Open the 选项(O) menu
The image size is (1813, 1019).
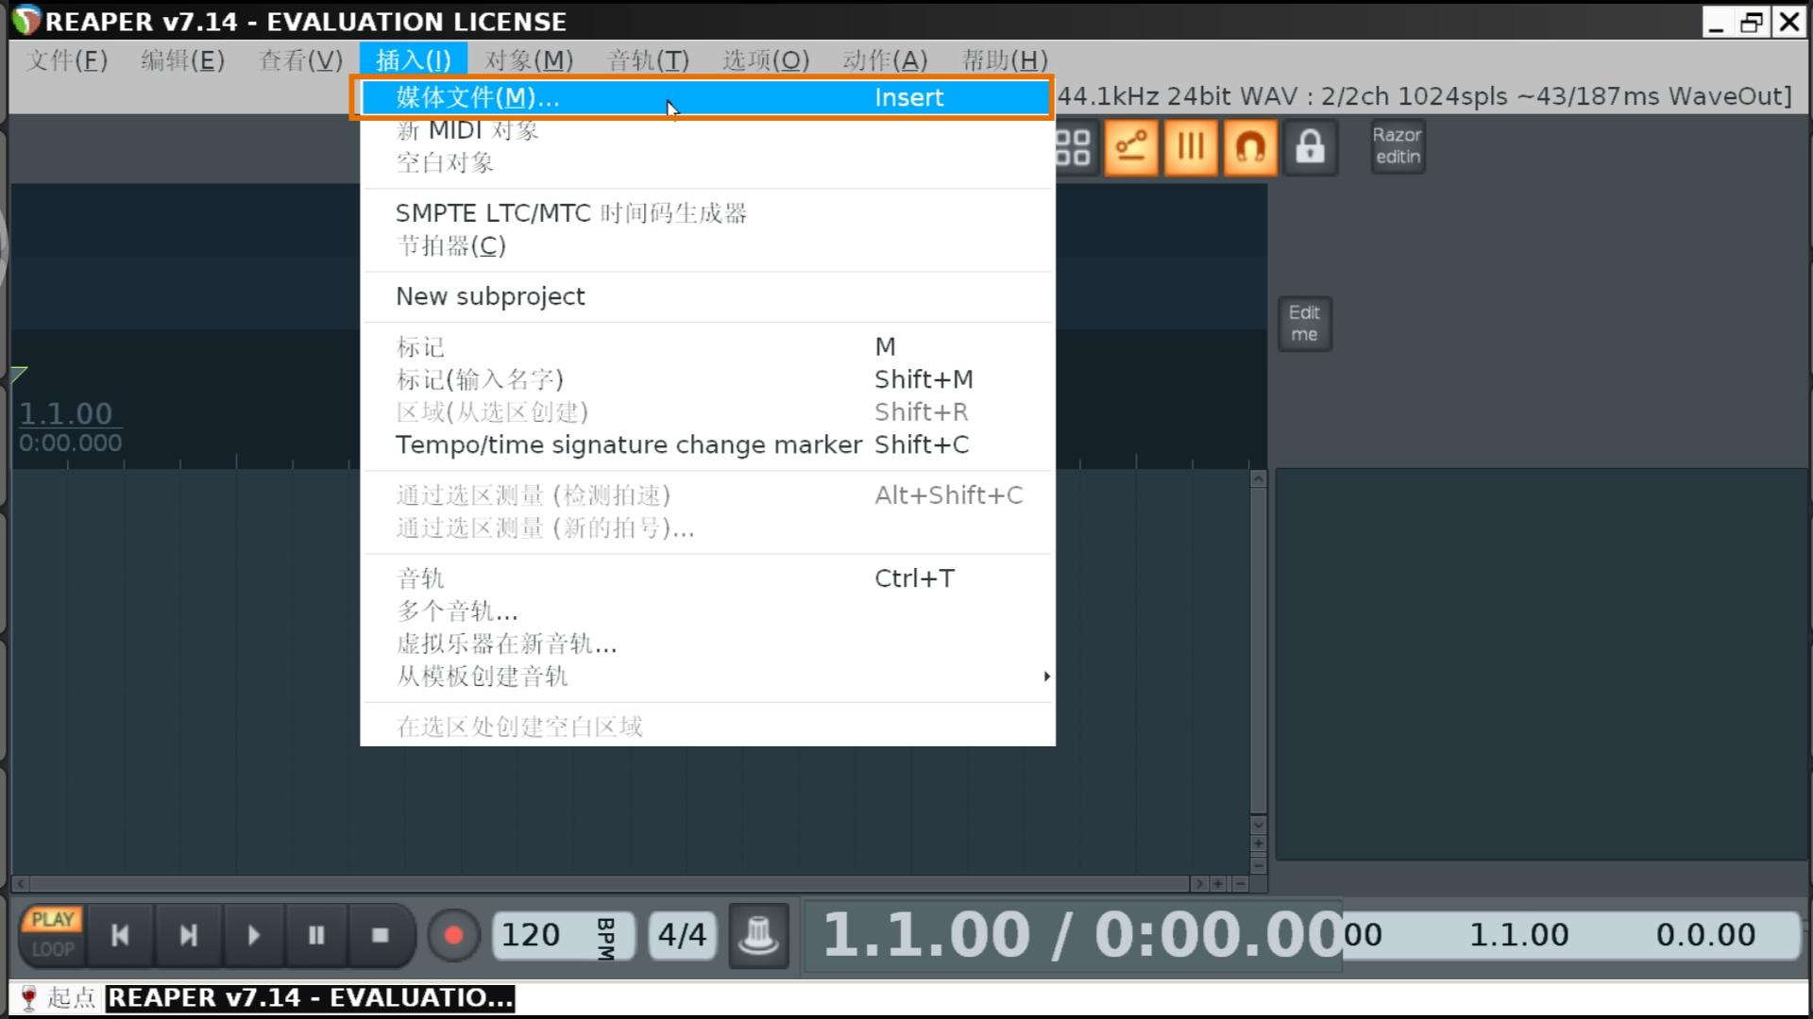pyautogui.click(x=766, y=60)
